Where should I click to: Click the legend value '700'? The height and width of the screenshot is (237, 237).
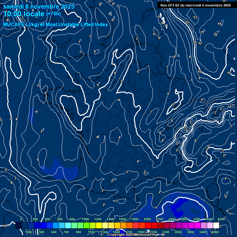66,232
